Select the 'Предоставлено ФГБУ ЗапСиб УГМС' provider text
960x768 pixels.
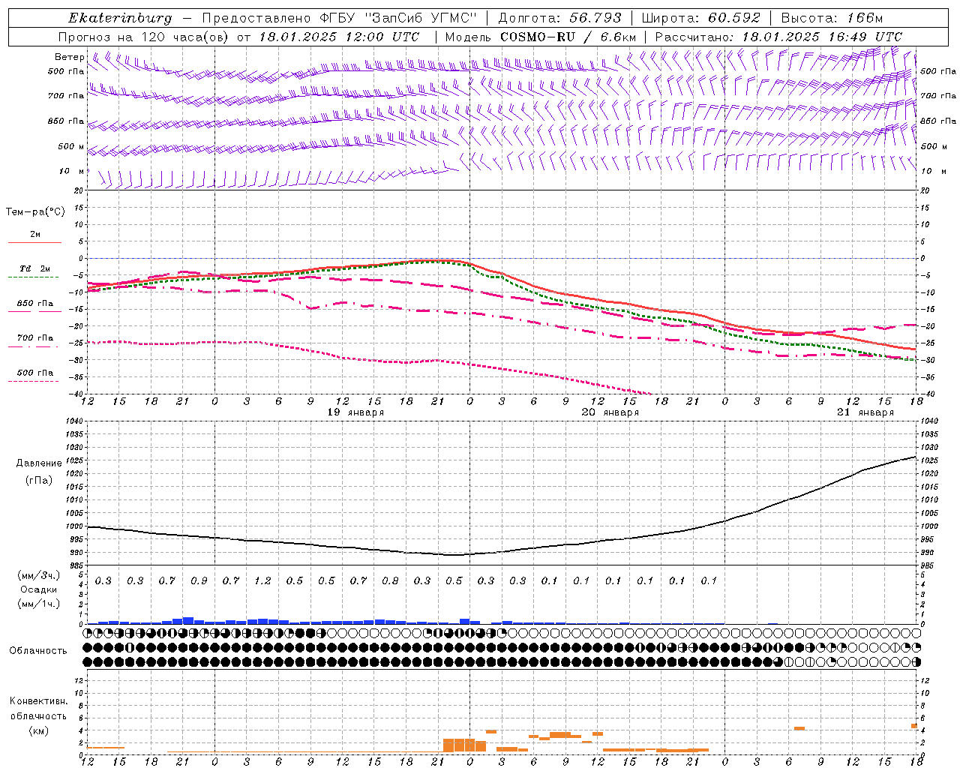tap(340, 18)
